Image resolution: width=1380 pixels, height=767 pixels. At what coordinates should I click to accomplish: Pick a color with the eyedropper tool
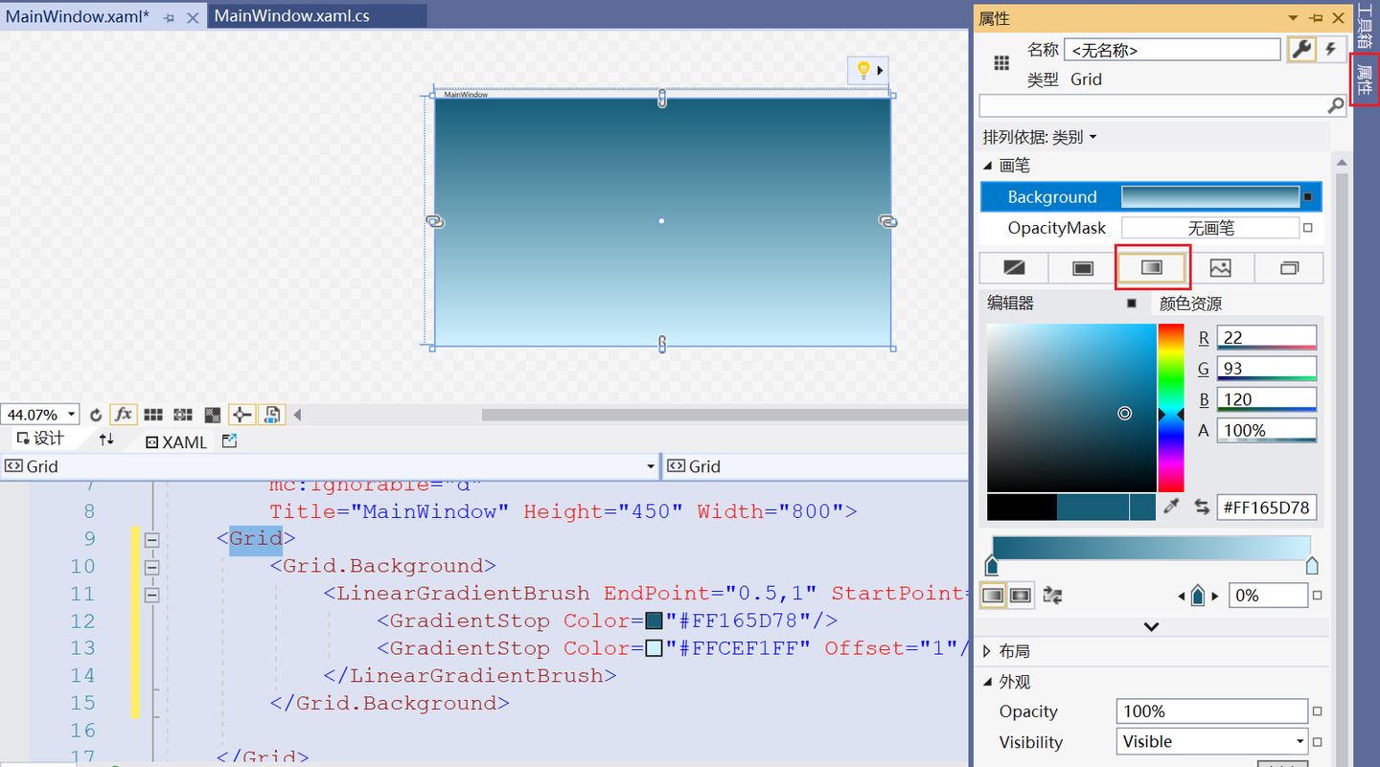point(1171,507)
